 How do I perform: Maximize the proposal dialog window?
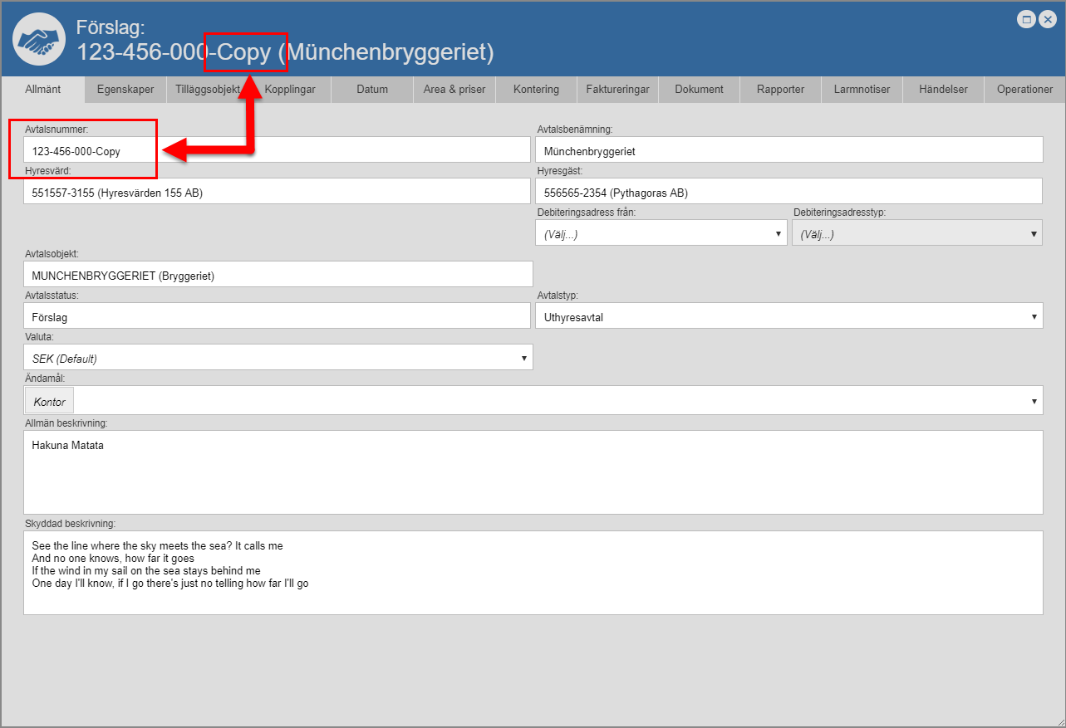1026,19
